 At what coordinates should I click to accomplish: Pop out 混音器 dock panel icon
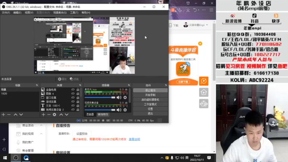click(129, 85)
